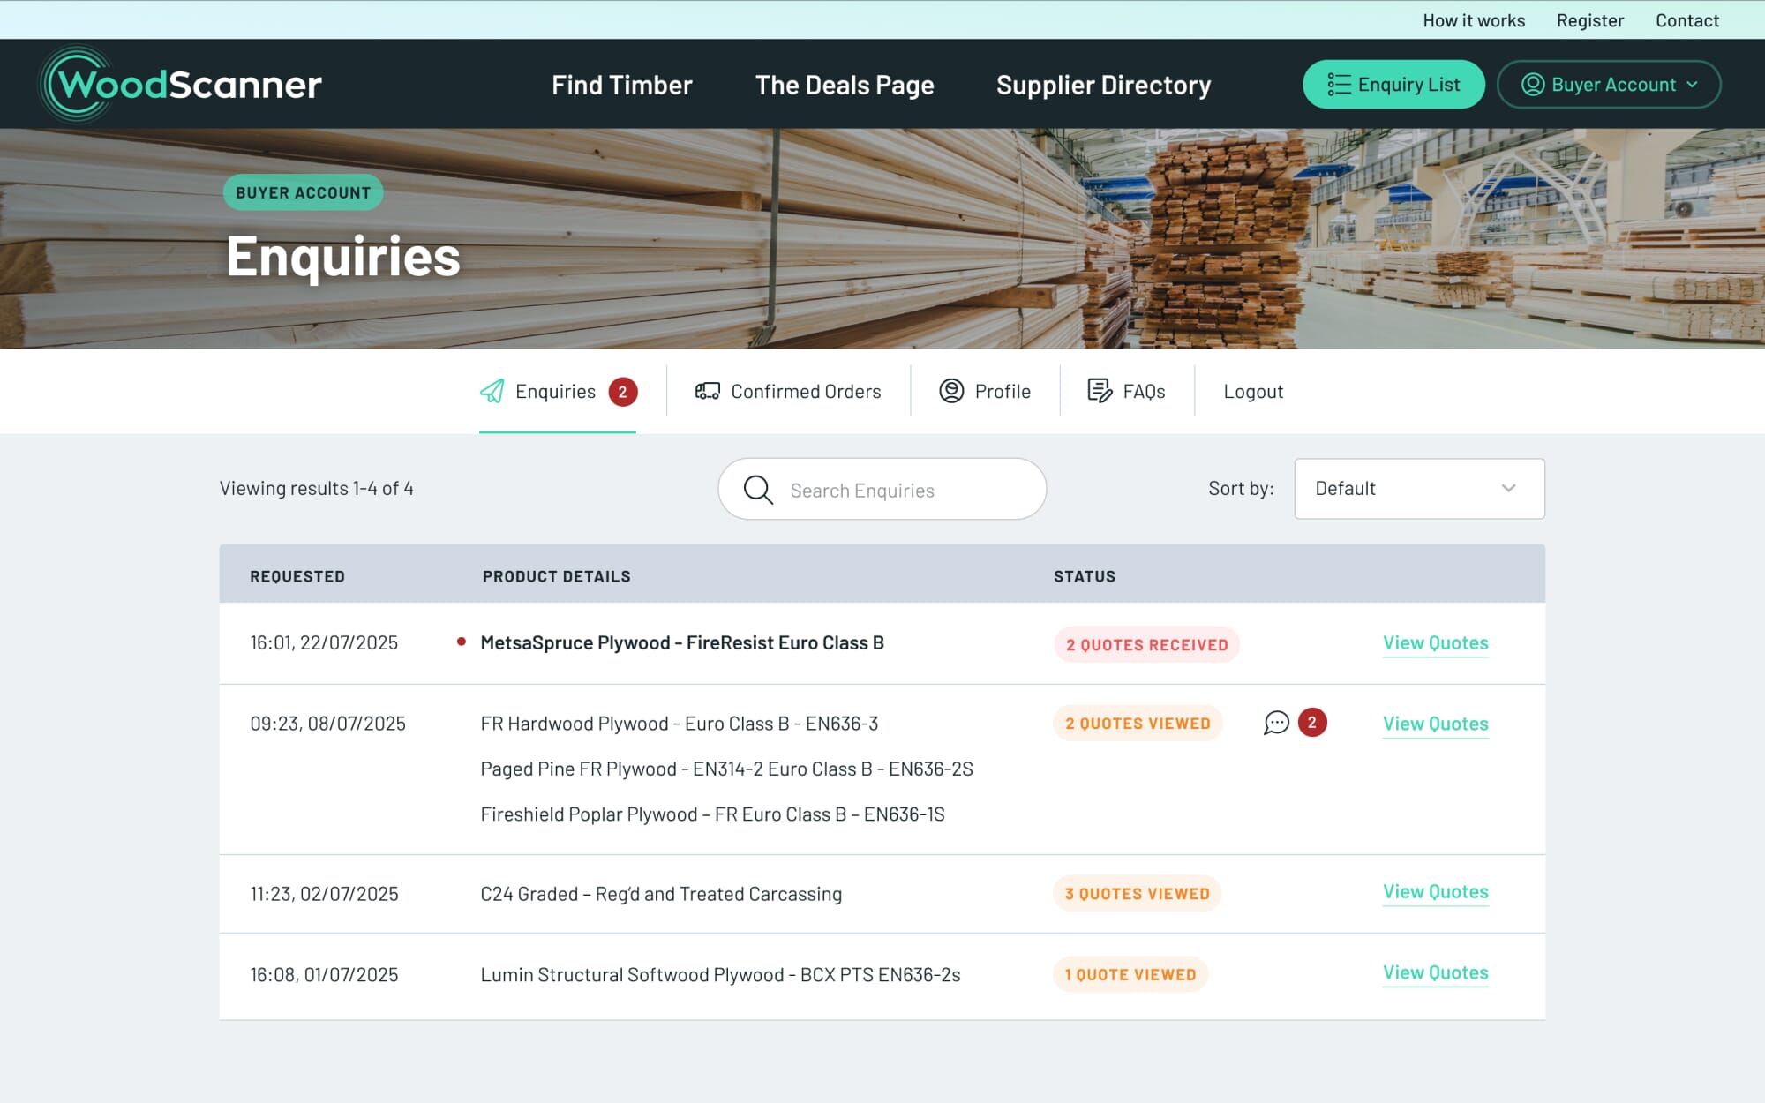Click the magnifier icon in search box
The image size is (1765, 1103).
(757, 489)
